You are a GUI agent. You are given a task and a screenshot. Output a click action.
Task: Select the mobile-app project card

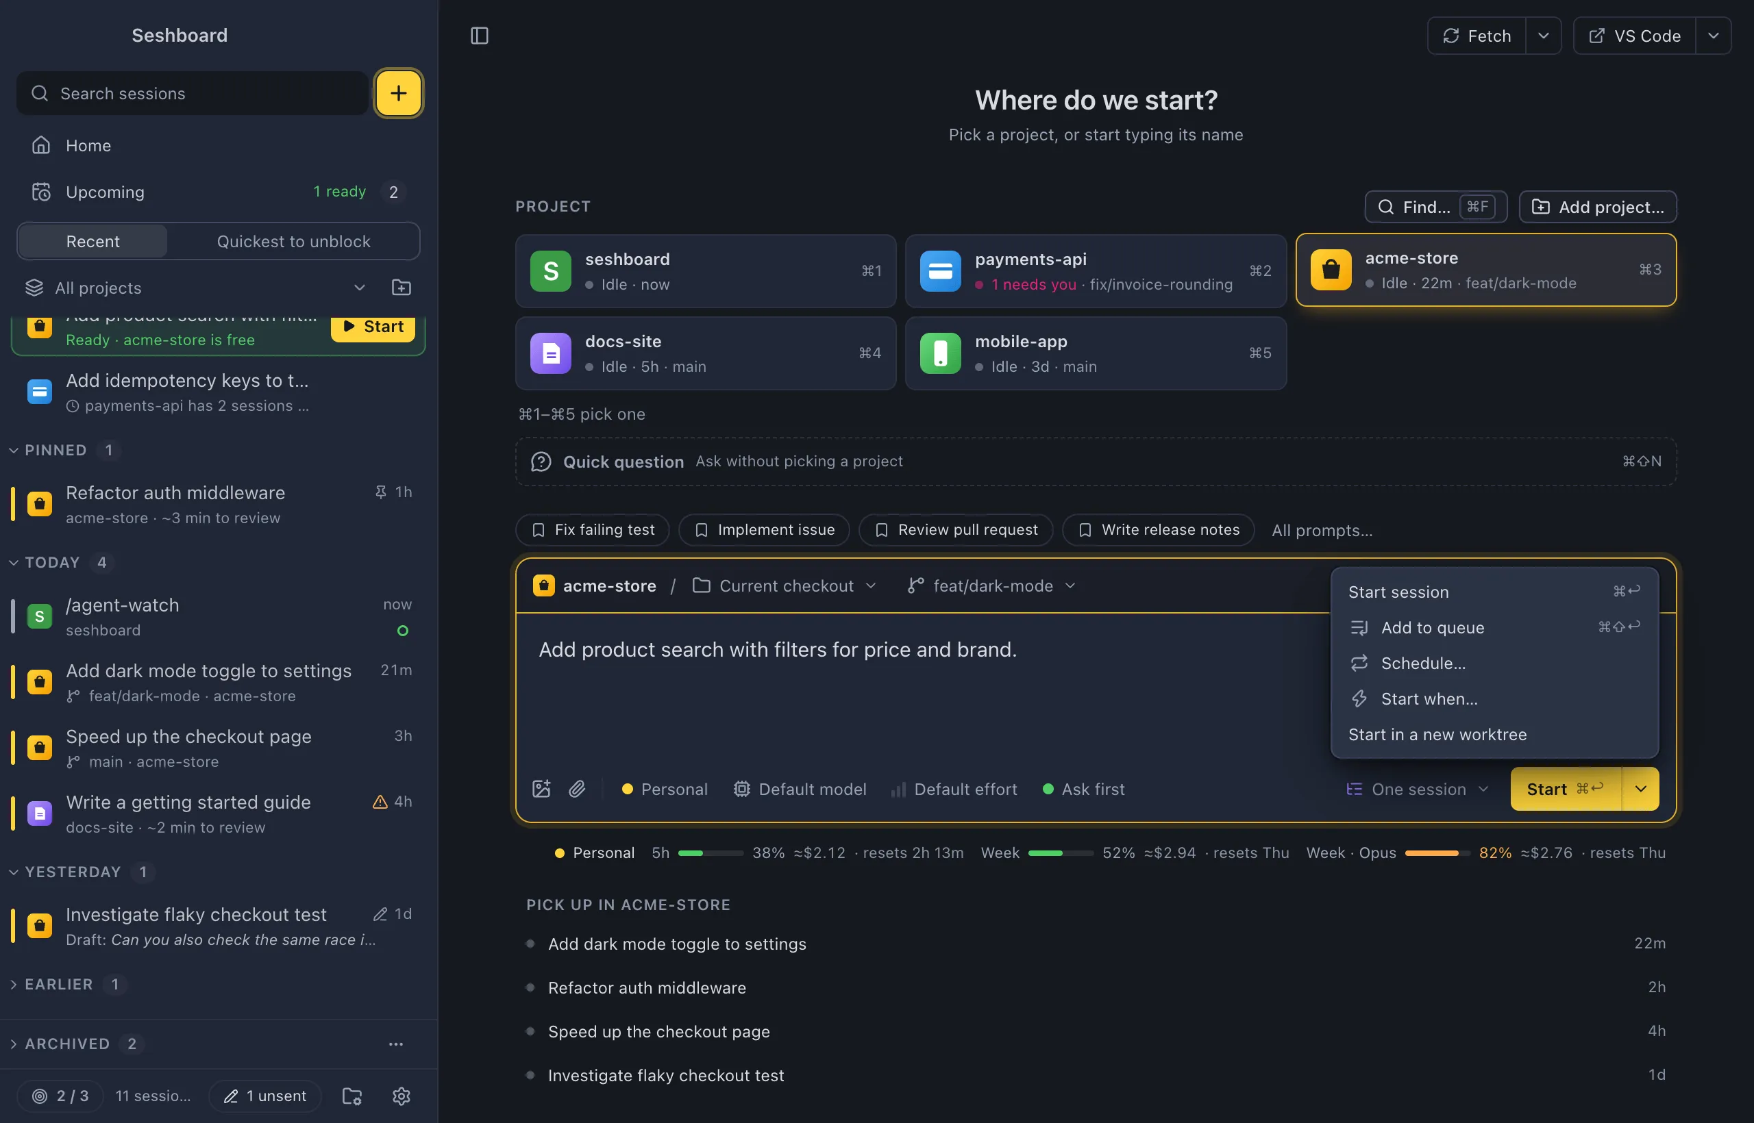click(1096, 353)
